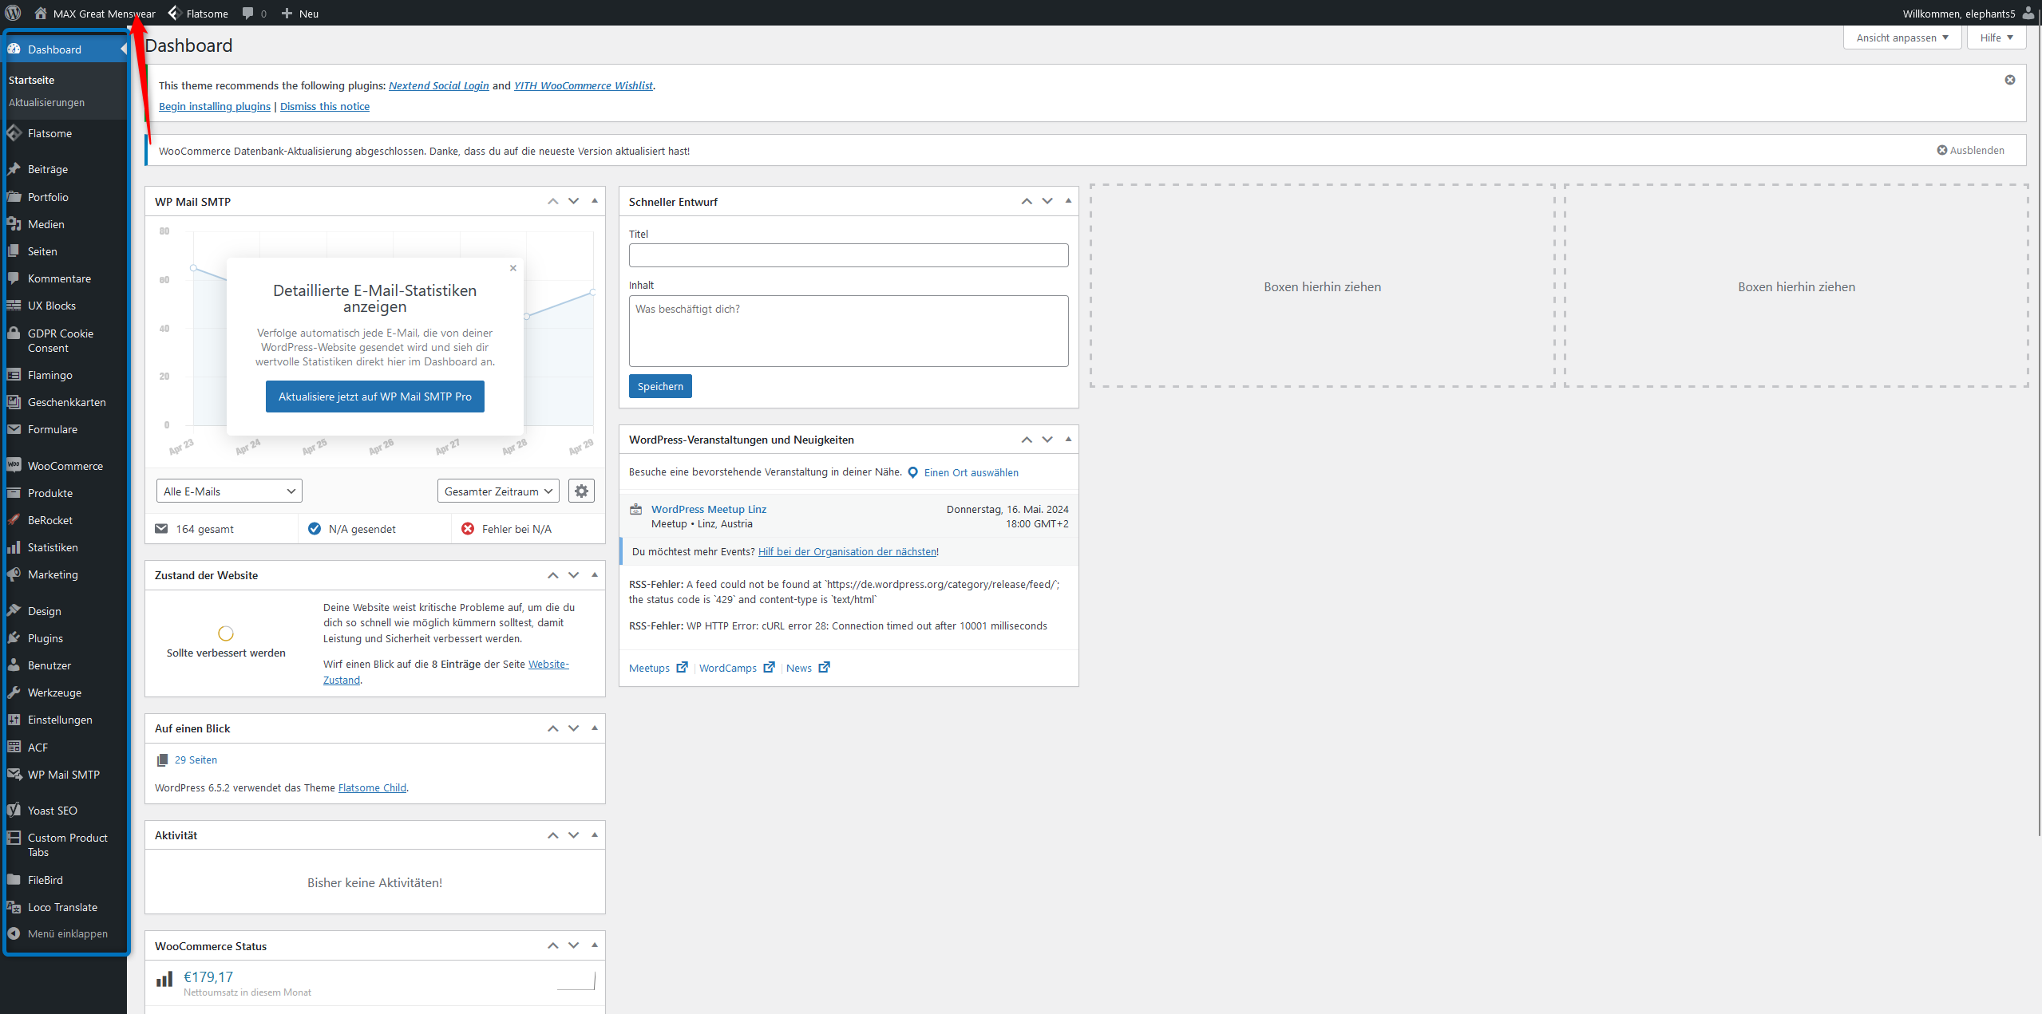
Task: Collapse the WP Mail SMTP widget
Action: (x=595, y=201)
